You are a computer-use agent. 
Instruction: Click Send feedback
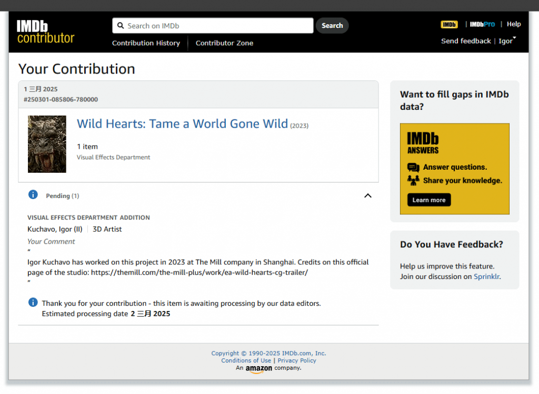[466, 41]
